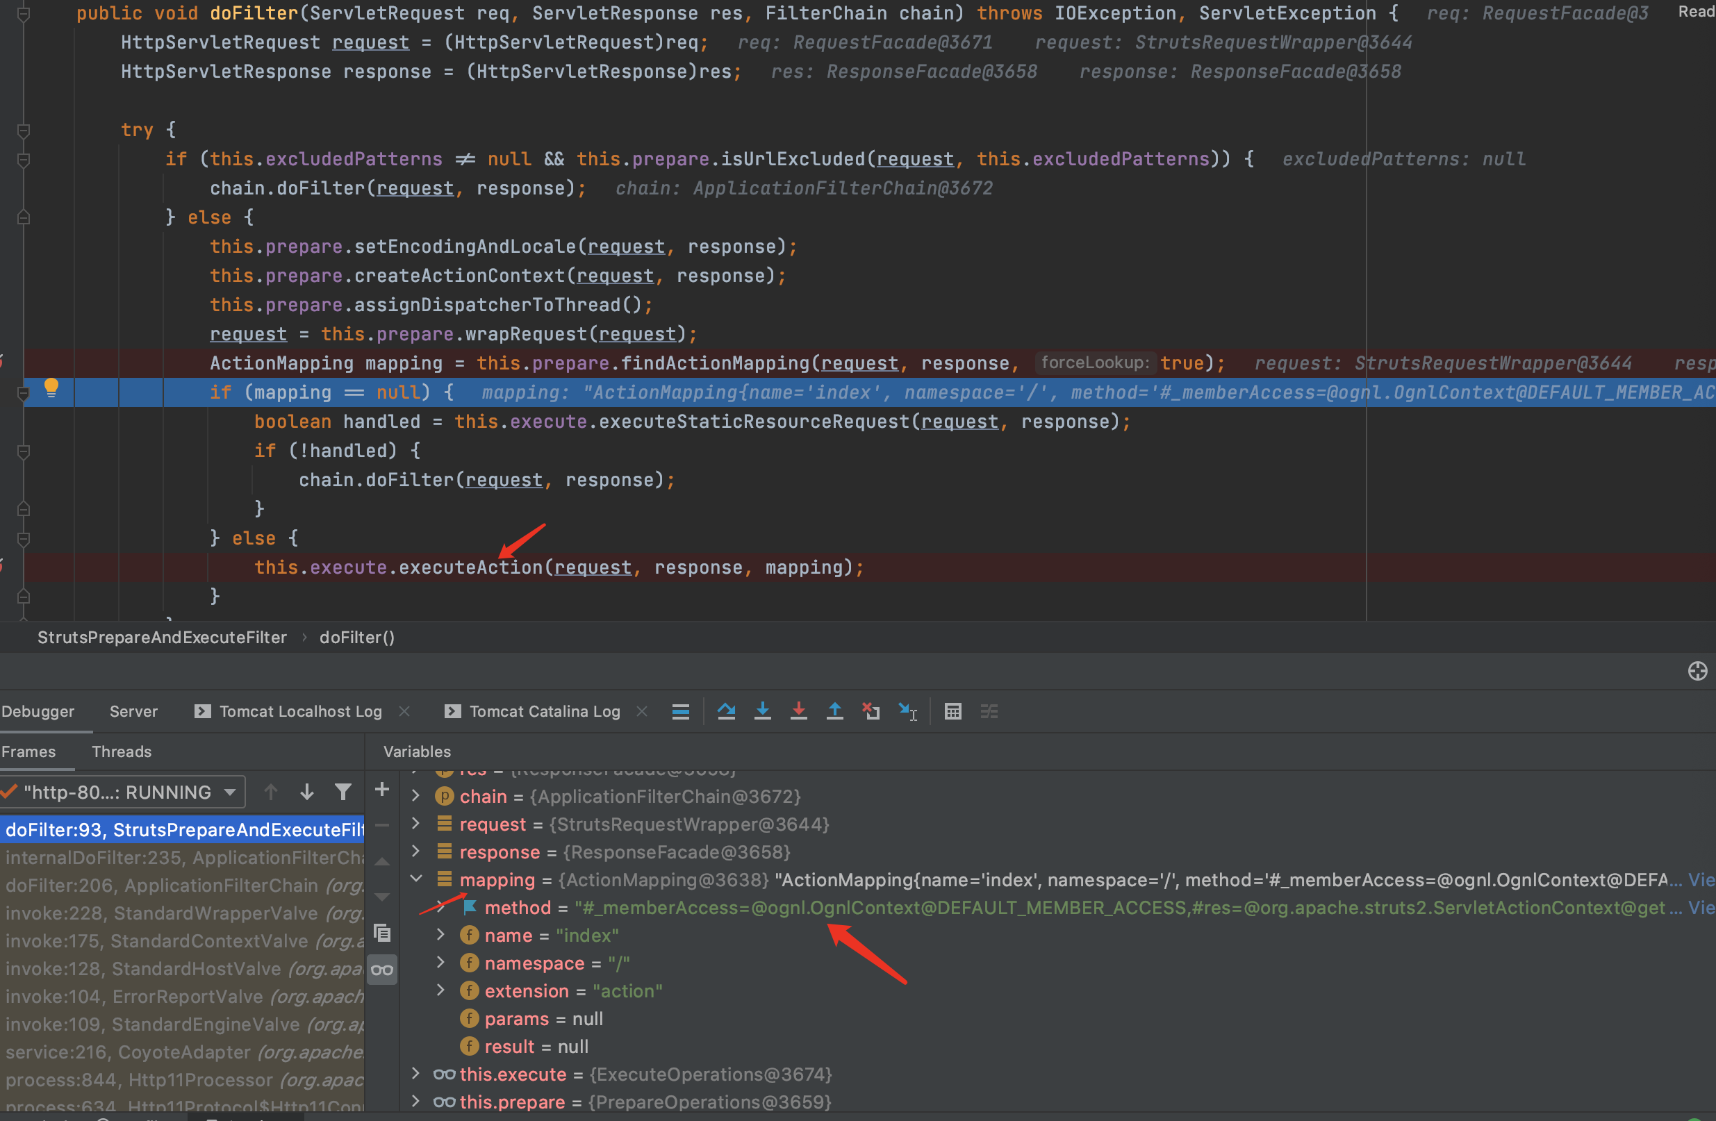1716x1121 pixels.
Task: Select frame invoke:104 ErrorReportValve
Action: tap(183, 996)
